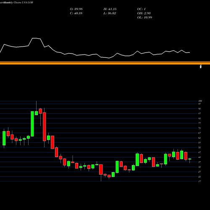Click the 97 price axis label
Screen dimensions: 210x210
click(x=199, y=104)
